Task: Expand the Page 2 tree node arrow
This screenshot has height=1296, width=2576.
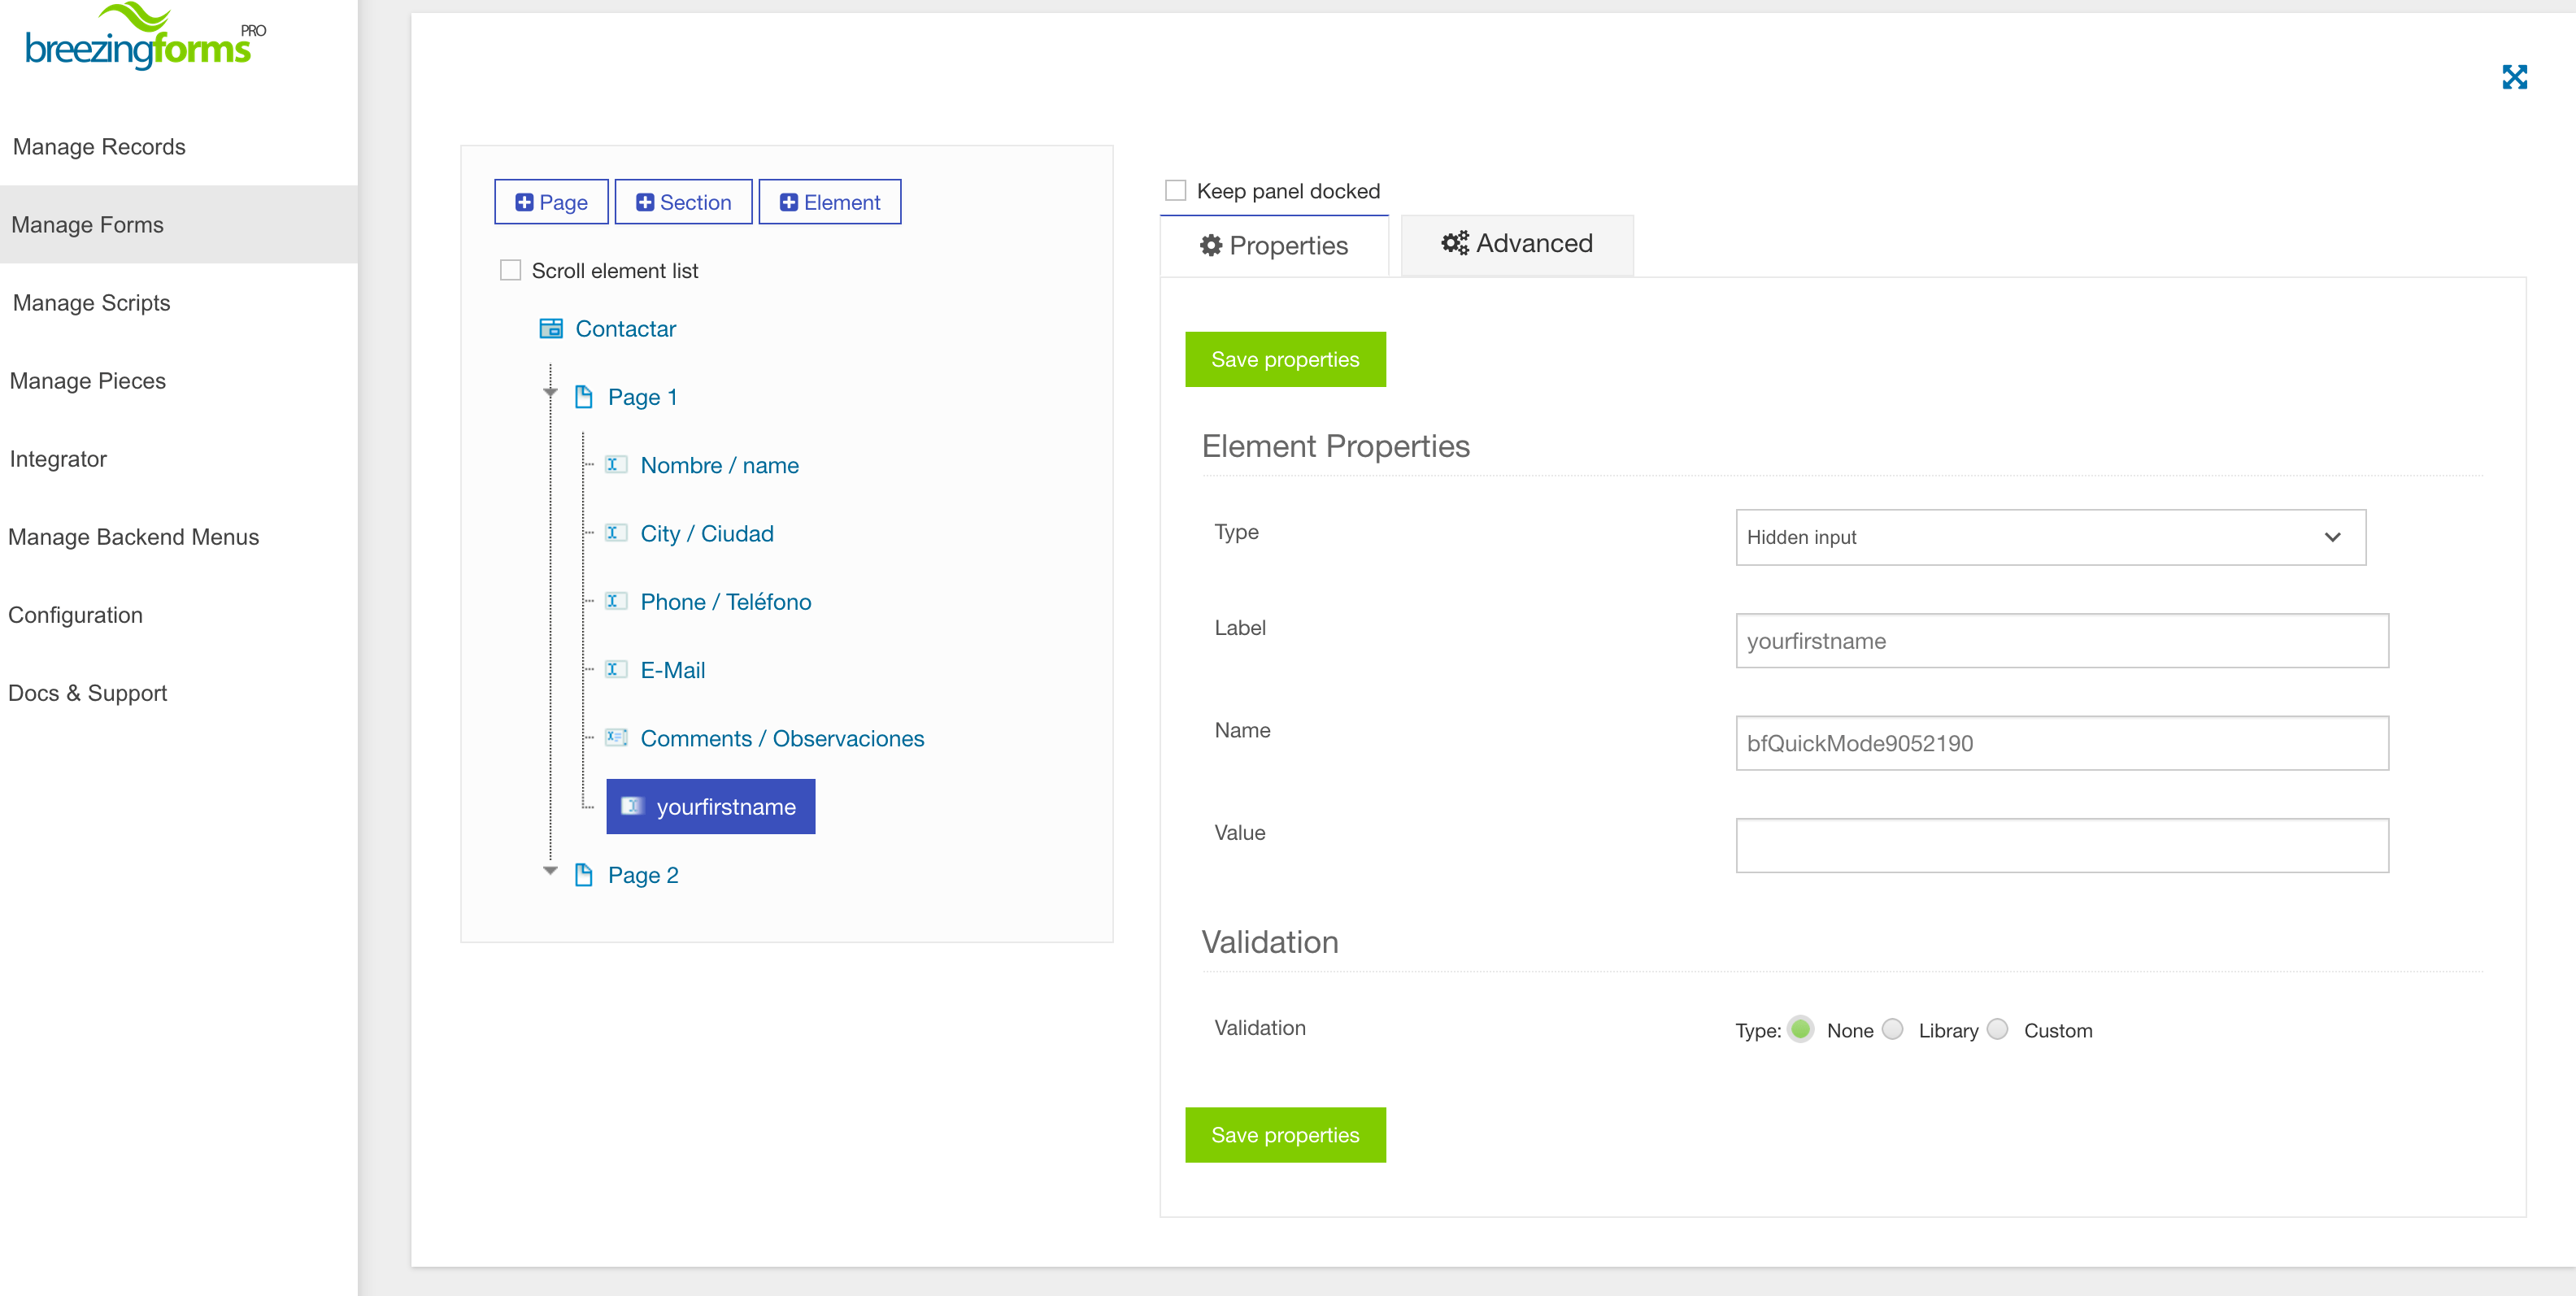Action: 550,871
